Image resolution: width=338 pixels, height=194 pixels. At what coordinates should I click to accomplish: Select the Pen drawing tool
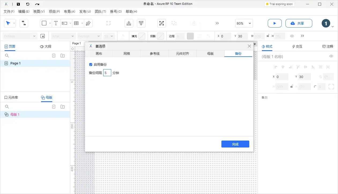[x=88, y=23]
